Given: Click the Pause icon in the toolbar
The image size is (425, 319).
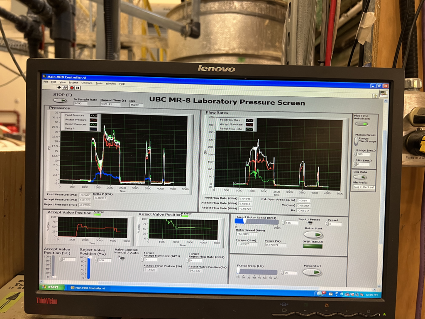Looking at the screenshot, I should pyautogui.click(x=78, y=88).
